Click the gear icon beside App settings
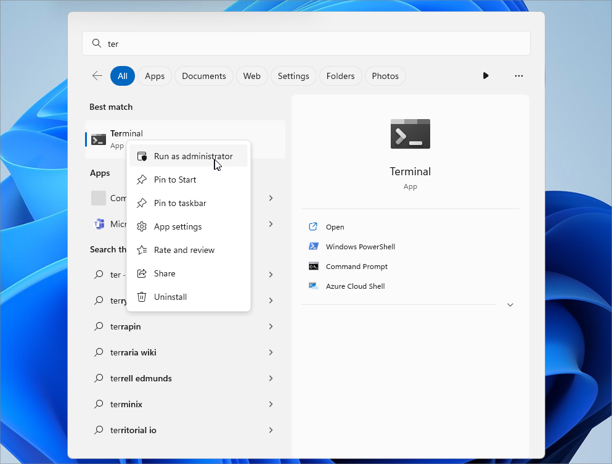This screenshot has height=464, width=612. [142, 226]
